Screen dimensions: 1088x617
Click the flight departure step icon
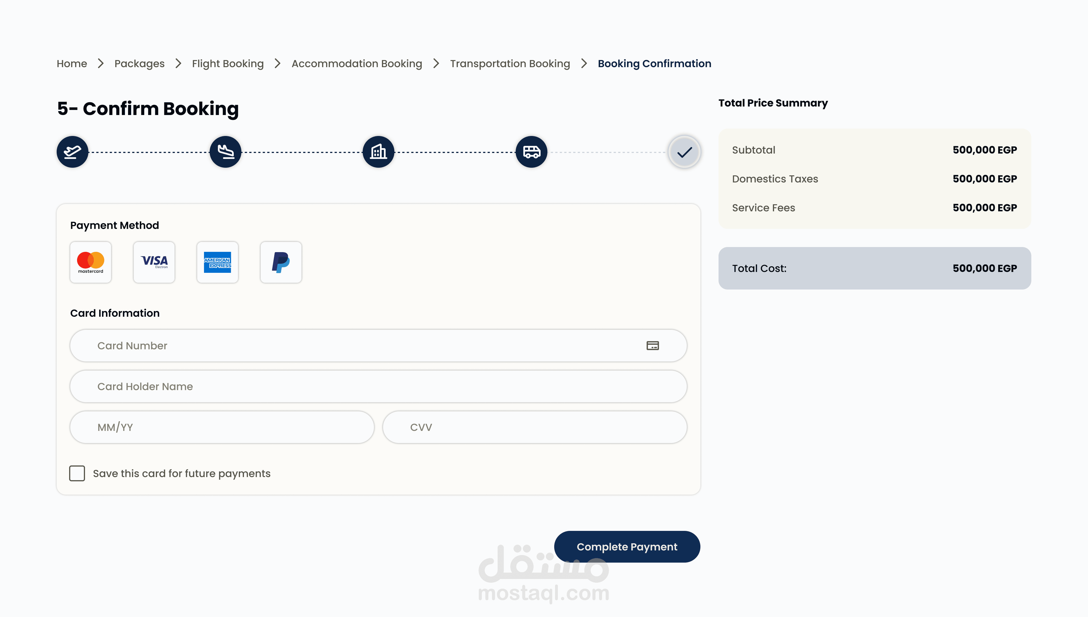73,152
